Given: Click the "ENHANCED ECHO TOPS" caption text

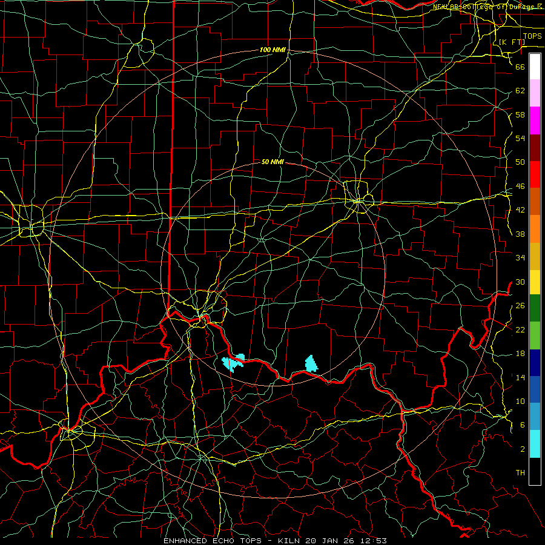Looking at the screenshot, I should (213, 541).
